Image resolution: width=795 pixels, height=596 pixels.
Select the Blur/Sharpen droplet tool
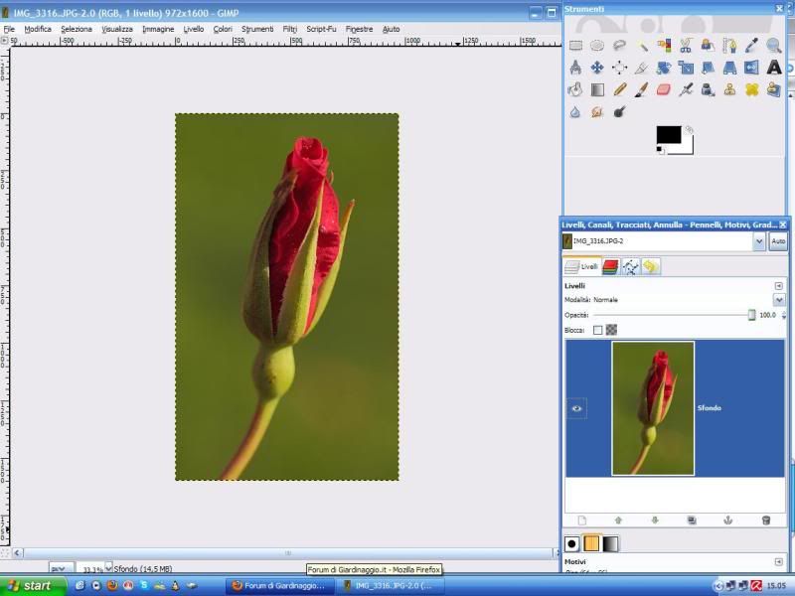pos(575,112)
